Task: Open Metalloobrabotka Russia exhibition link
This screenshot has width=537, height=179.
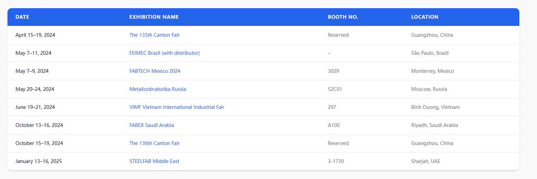Action: (158, 89)
